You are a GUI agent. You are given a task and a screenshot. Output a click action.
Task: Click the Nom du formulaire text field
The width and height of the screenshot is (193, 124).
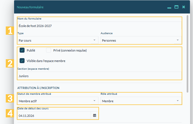pos(100,26)
